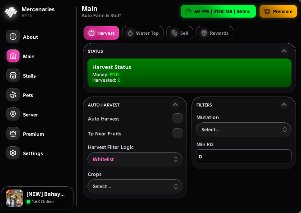Viewport: 301px width, 213px height.
Task: Switch to the Sell tab
Action: (180, 33)
